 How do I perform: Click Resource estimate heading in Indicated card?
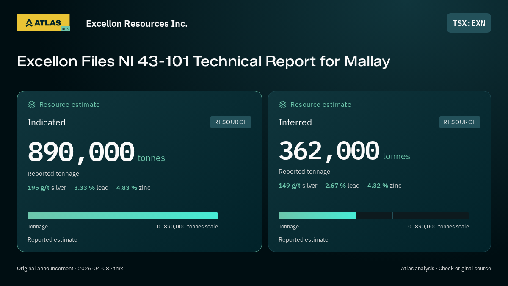pyautogui.click(x=69, y=105)
